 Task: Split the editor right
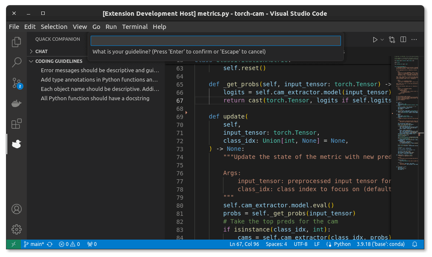(403, 40)
